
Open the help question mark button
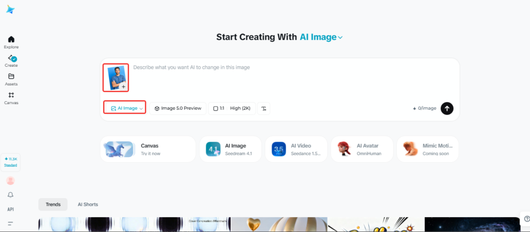[x=527, y=219]
